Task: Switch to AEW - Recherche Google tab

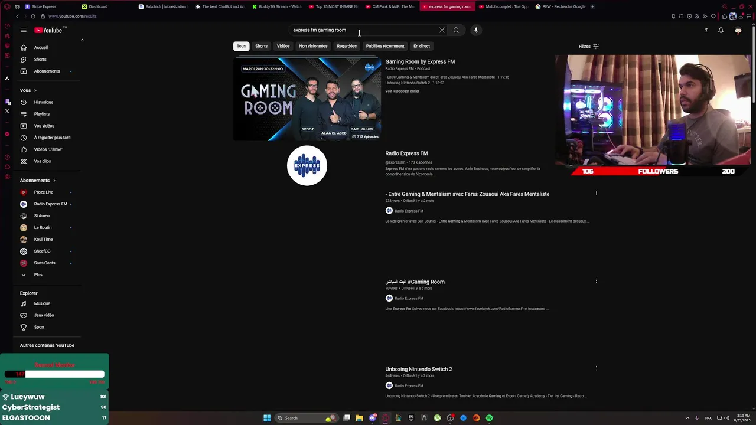Action: tap(560, 6)
